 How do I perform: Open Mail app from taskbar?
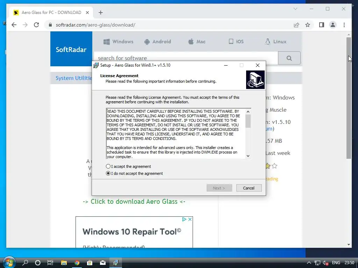point(103,263)
